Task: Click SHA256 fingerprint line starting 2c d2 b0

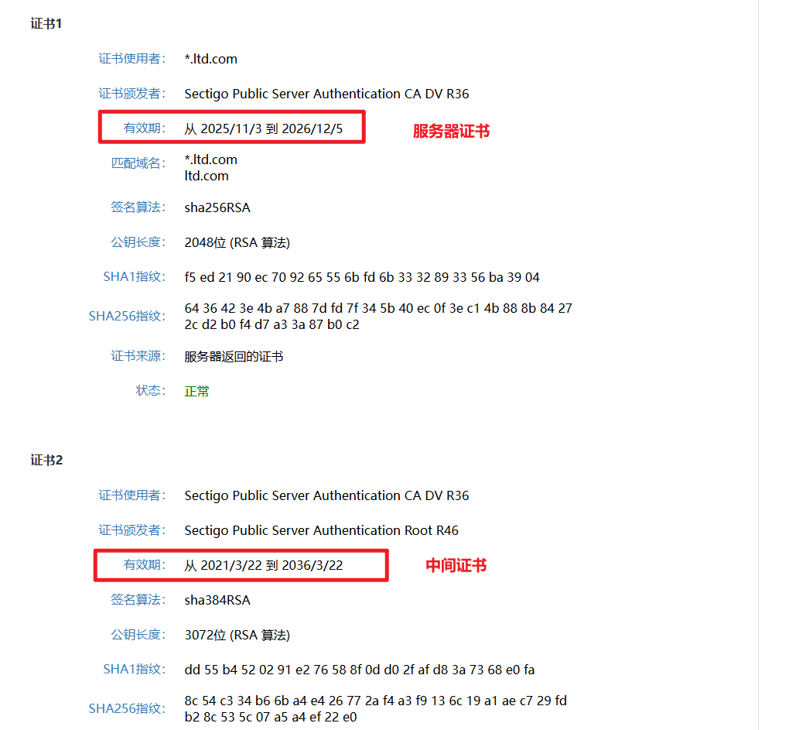Action: [x=272, y=324]
